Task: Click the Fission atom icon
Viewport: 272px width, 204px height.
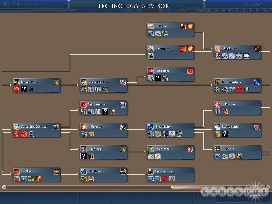Action: (x=218, y=104)
